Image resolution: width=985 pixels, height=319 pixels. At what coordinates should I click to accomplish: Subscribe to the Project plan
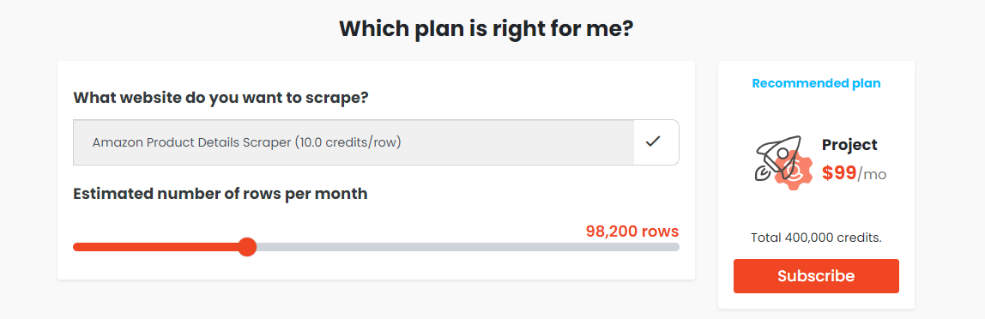(x=816, y=276)
